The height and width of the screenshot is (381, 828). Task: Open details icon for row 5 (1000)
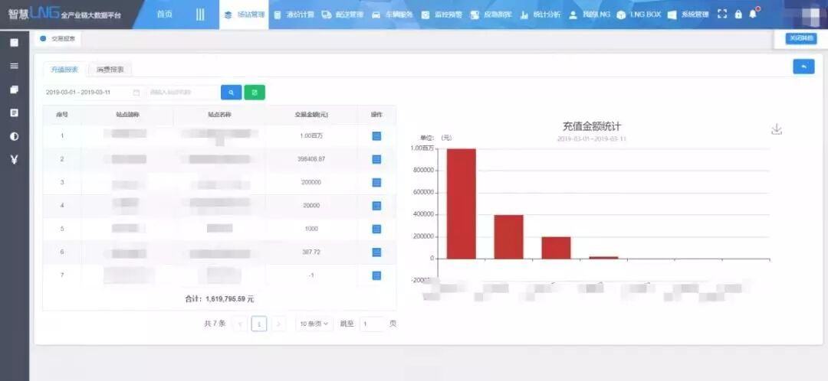click(376, 229)
